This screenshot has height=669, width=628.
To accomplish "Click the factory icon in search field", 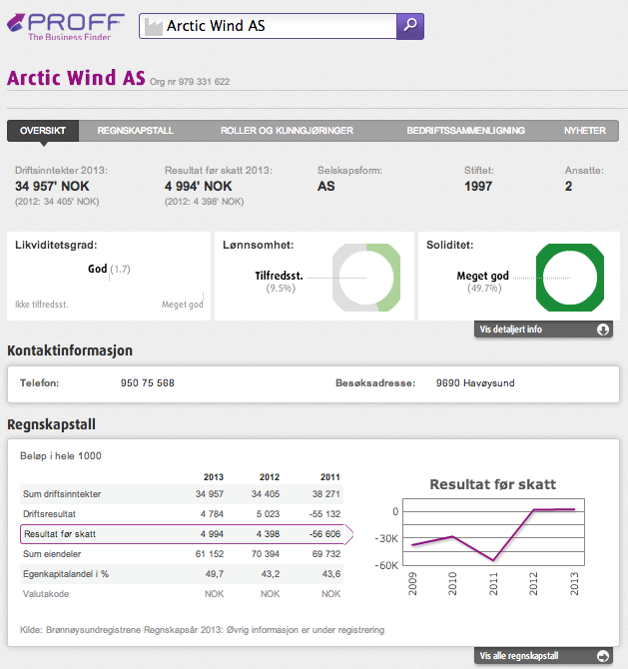I will [153, 27].
